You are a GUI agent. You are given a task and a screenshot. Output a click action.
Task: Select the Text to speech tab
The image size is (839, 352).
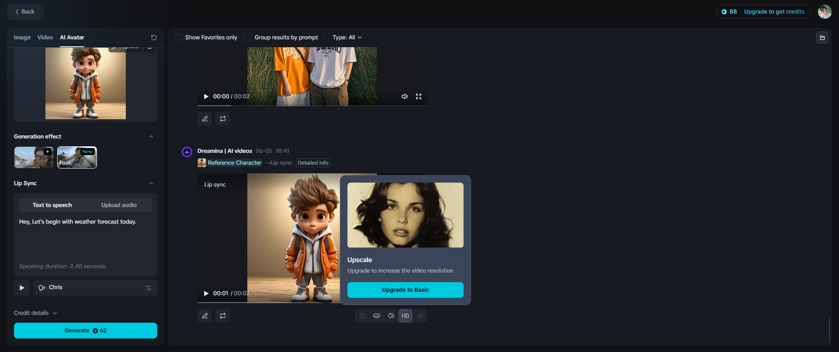click(52, 205)
